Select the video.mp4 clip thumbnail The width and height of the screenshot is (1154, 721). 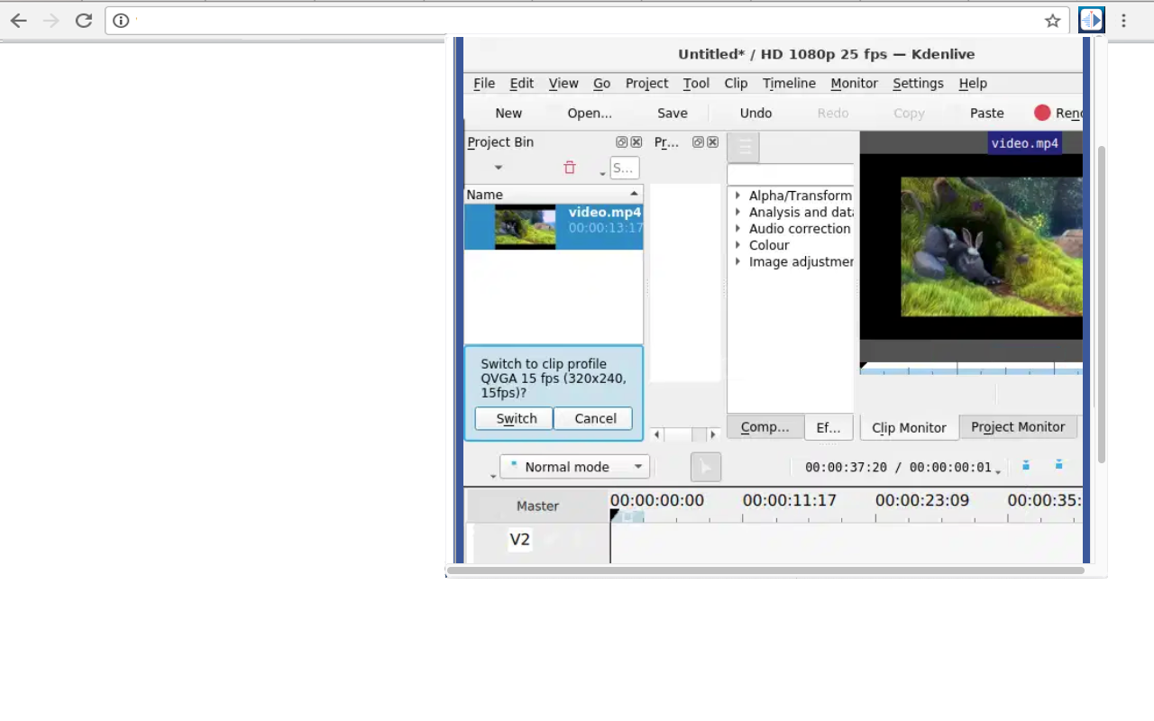(x=525, y=227)
